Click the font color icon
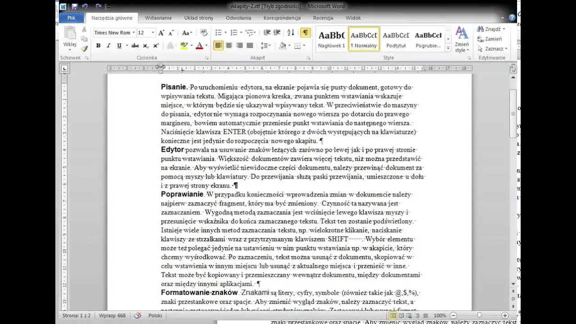The width and height of the screenshot is (576, 324). (199, 45)
